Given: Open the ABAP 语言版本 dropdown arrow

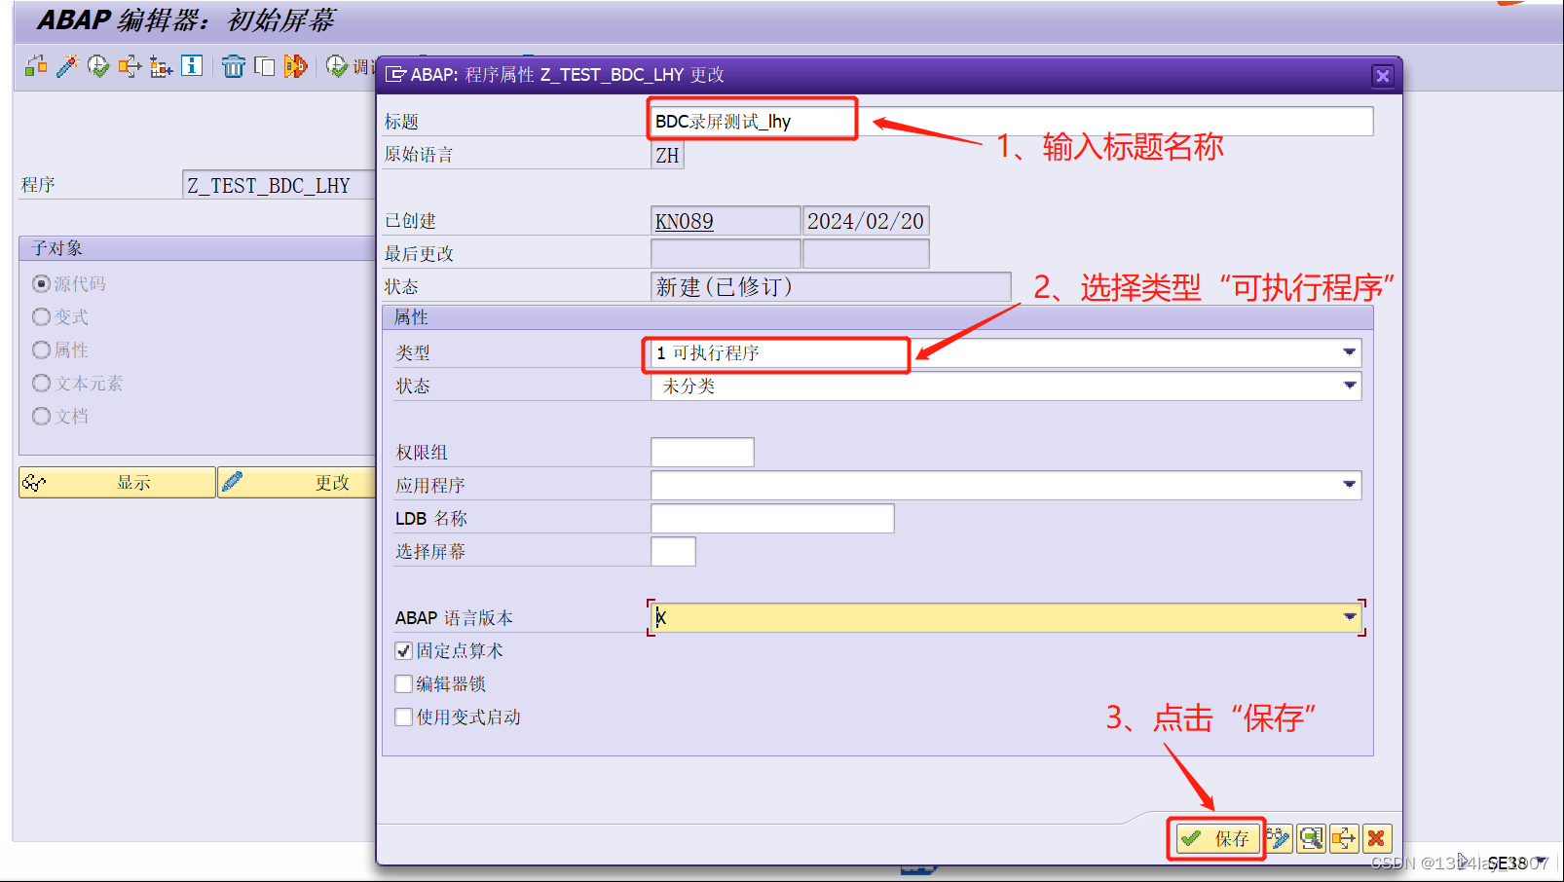Looking at the screenshot, I should point(1349,617).
